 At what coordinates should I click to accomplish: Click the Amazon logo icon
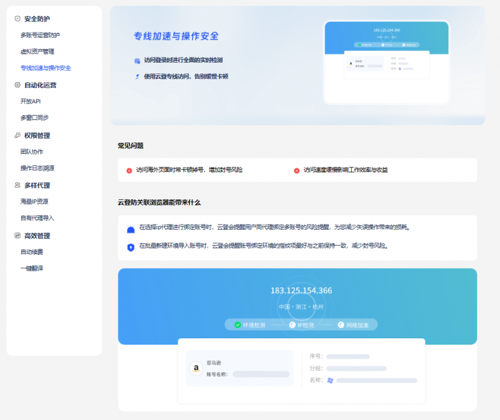pos(196,368)
